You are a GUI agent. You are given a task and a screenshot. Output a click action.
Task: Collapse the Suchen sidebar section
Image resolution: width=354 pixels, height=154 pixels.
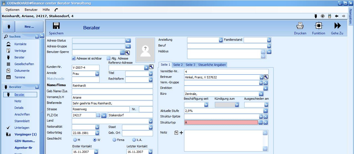coord(37,37)
